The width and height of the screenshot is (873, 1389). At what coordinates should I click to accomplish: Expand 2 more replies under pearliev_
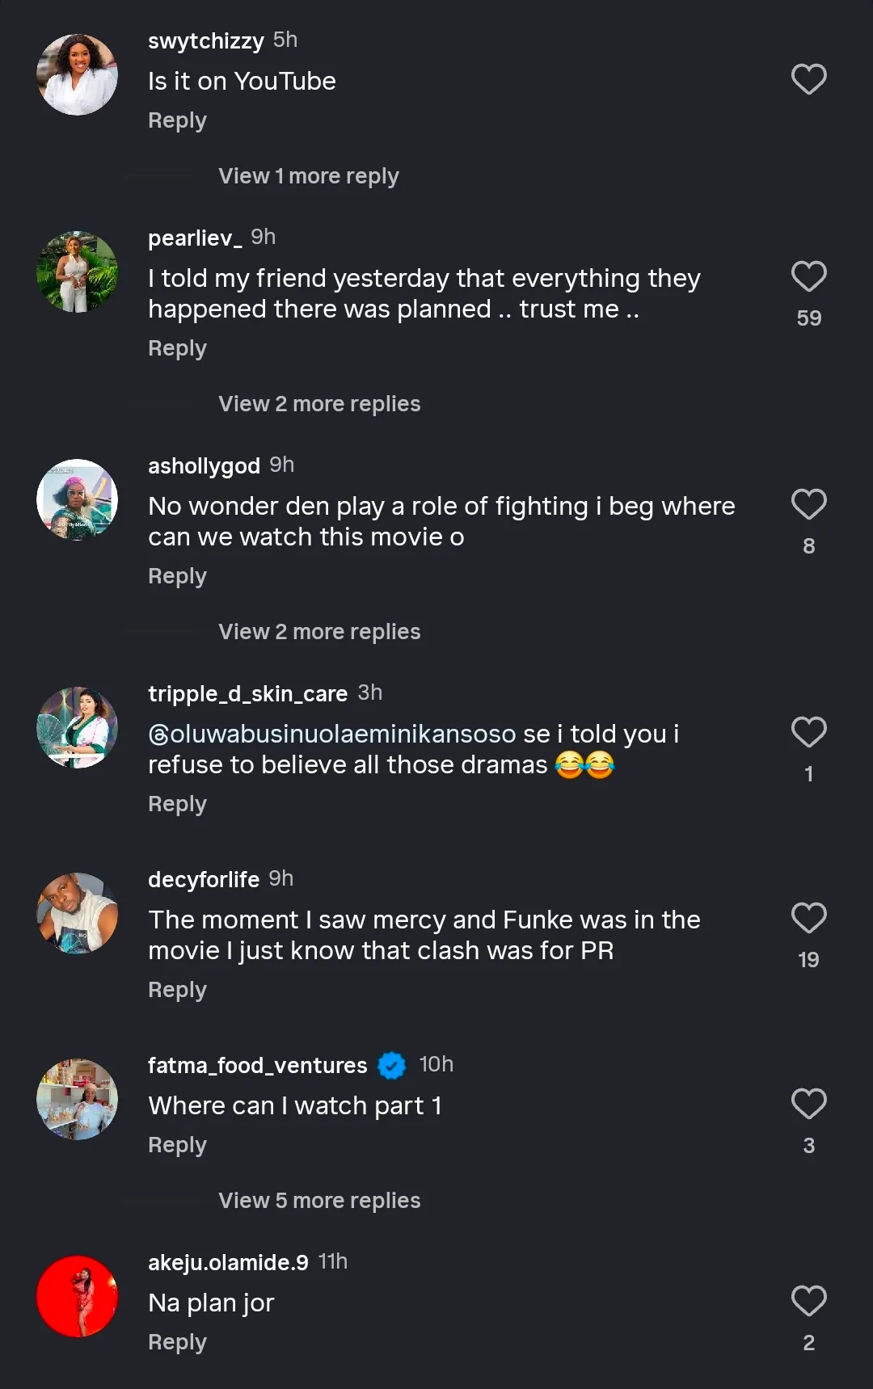click(319, 404)
